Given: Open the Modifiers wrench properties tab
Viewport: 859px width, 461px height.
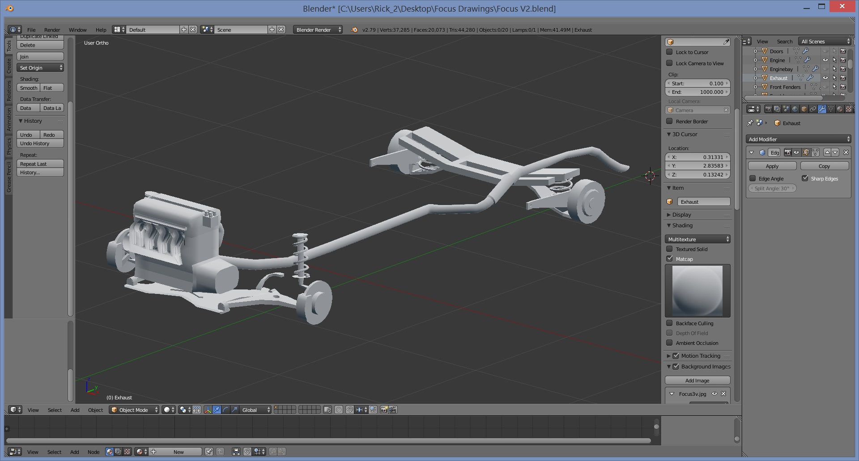Looking at the screenshot, I should click(x=822, y=109).
